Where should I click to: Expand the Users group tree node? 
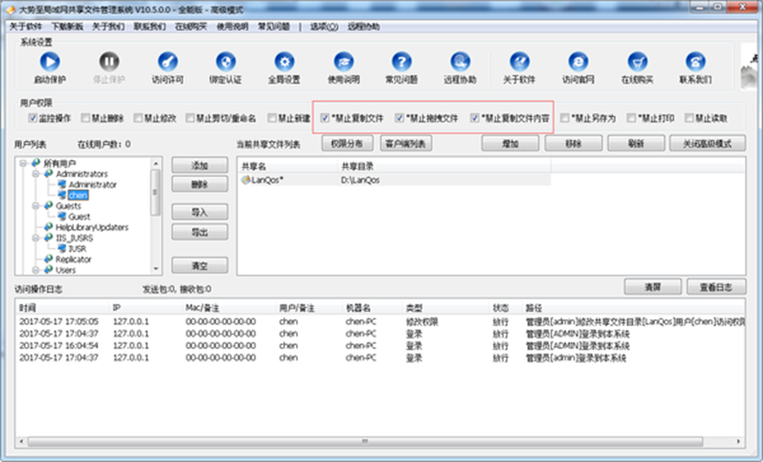36,270
